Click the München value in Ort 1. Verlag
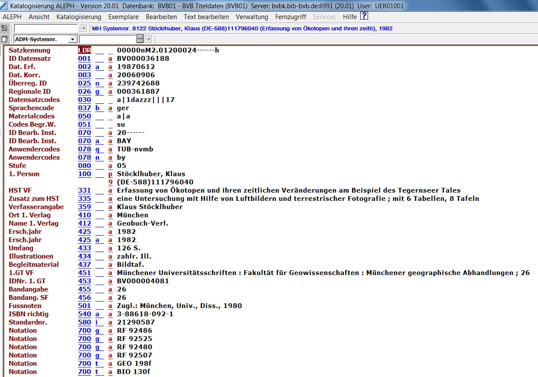Screen dimensions: 538x377 [133, 215]
